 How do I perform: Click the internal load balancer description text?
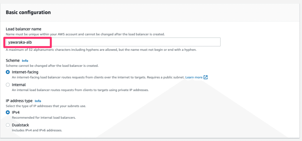(80, 90)
